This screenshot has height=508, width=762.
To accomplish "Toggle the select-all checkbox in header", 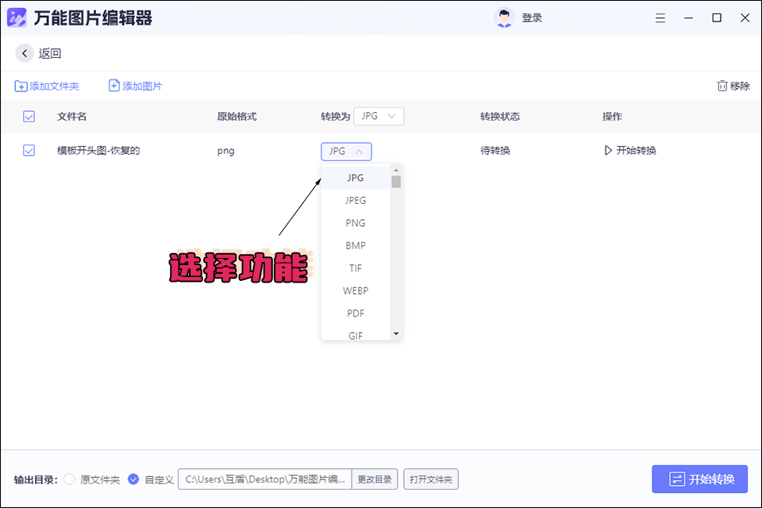I will point(29,116).
